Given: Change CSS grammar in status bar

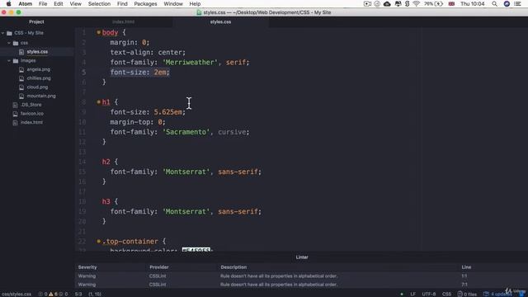Looking at the screenshot, I should pyautogui.click(x=446, y=294).
